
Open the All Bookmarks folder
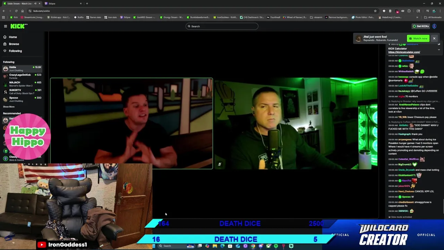pos(433,17)
